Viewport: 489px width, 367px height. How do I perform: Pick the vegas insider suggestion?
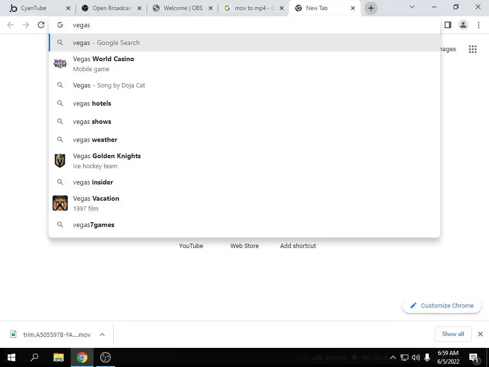tap(244, 182)
